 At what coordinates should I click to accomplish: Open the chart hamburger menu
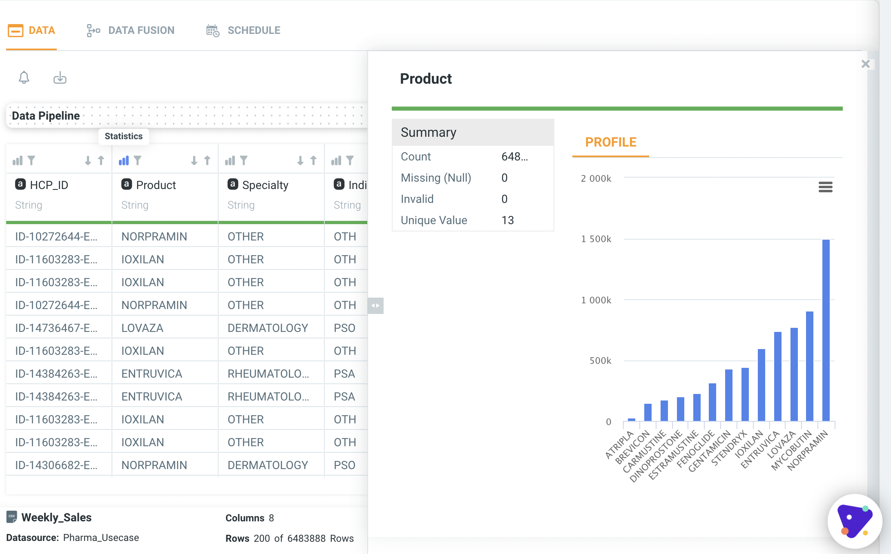(825, 187)
